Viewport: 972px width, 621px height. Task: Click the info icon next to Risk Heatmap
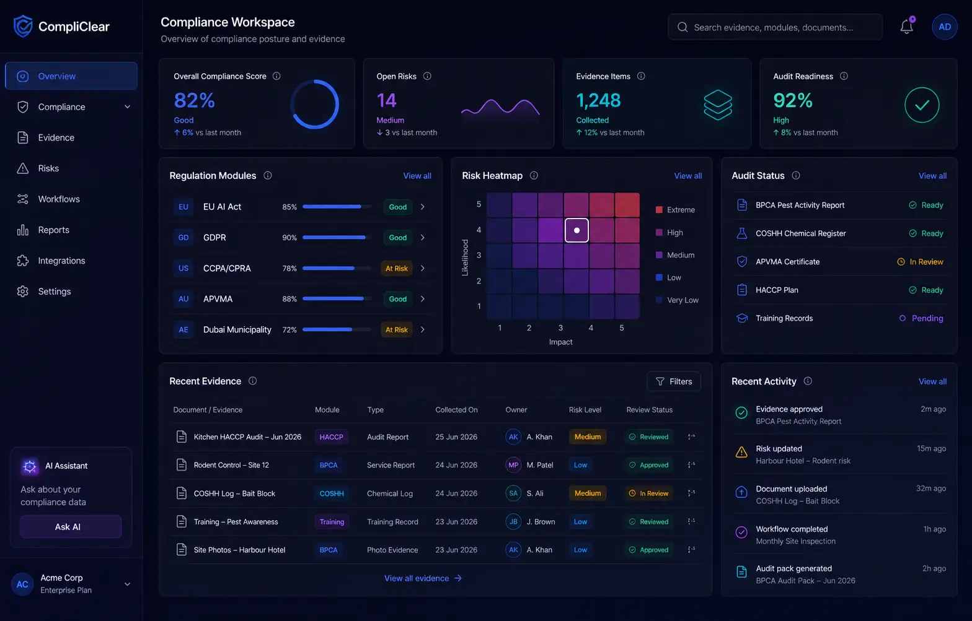(x=534, y=175)
